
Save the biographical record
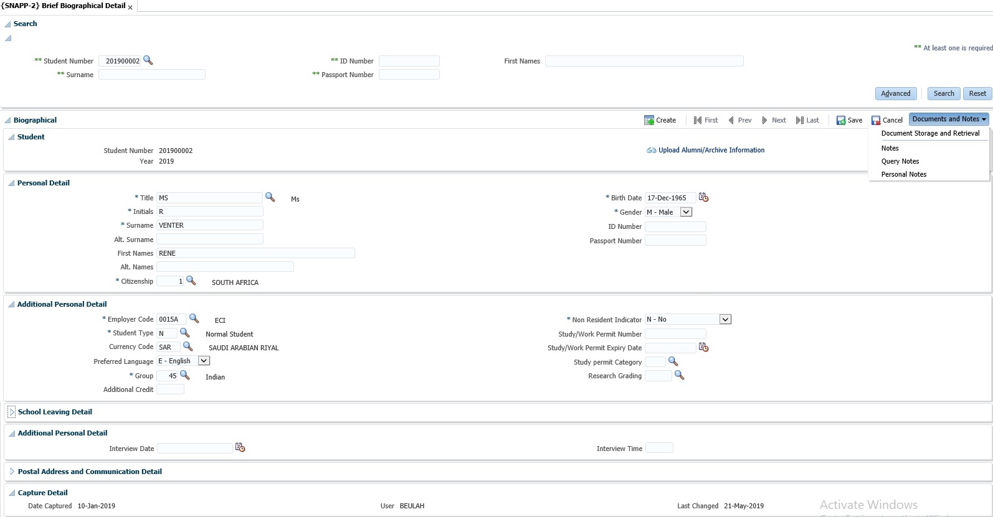tap(849, 120)
